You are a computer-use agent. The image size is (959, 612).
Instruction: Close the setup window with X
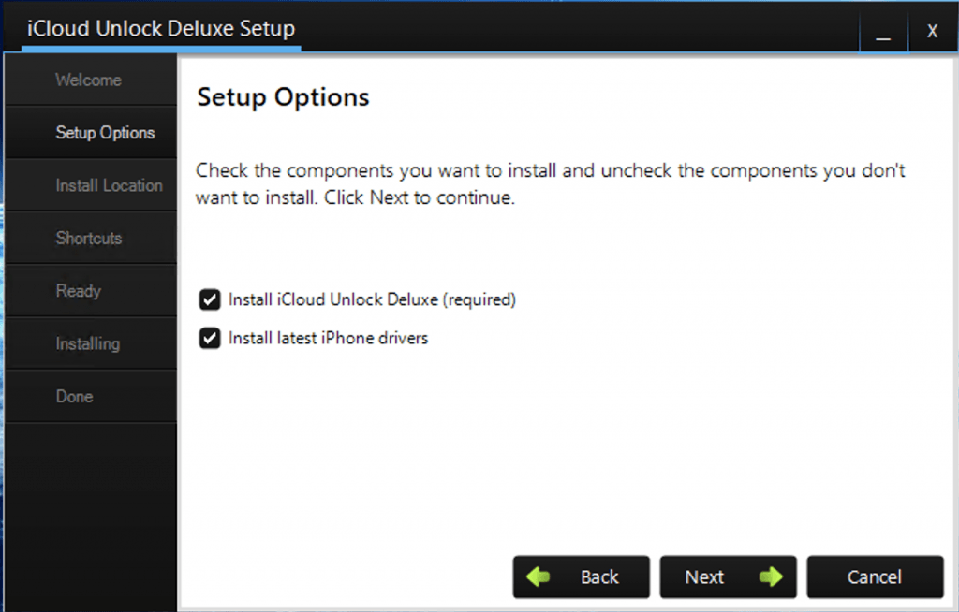pos(932,31)
